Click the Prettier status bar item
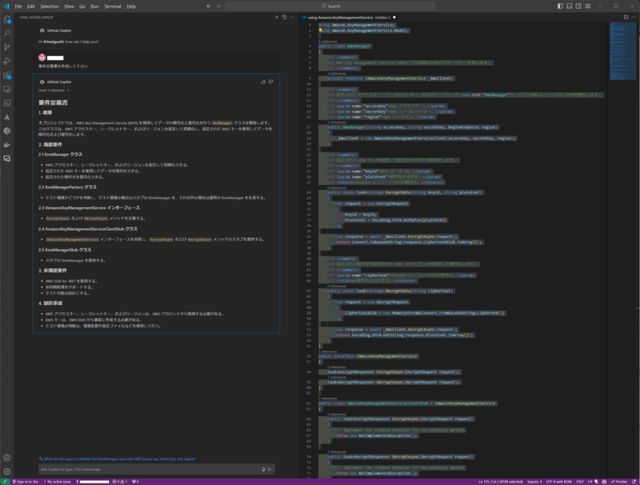 pos(619,482)
